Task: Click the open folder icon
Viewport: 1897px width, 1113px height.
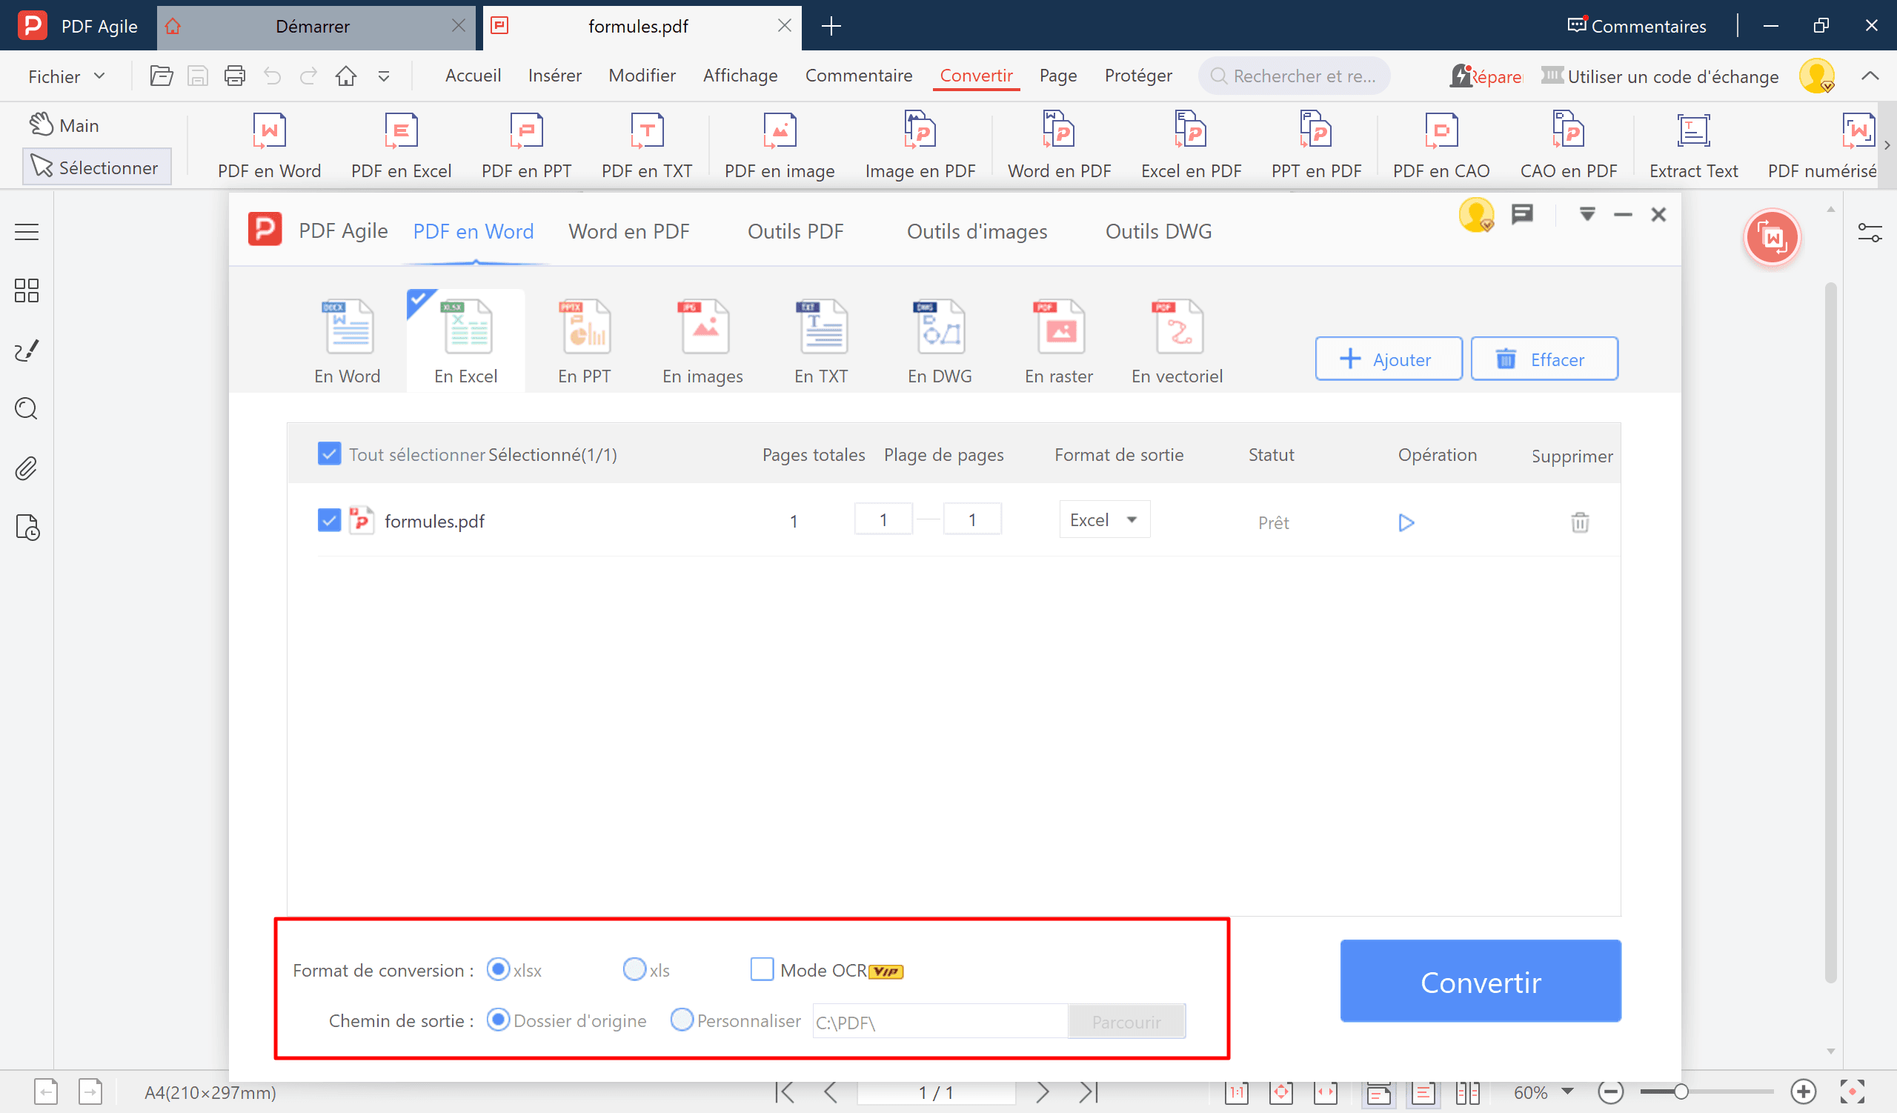Action: tap(161, 76)
